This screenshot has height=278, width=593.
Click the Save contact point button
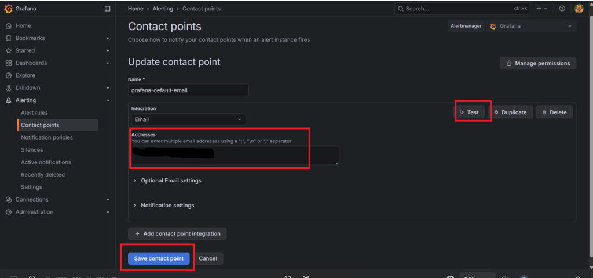pyautogui.click(x=159, y=258)
